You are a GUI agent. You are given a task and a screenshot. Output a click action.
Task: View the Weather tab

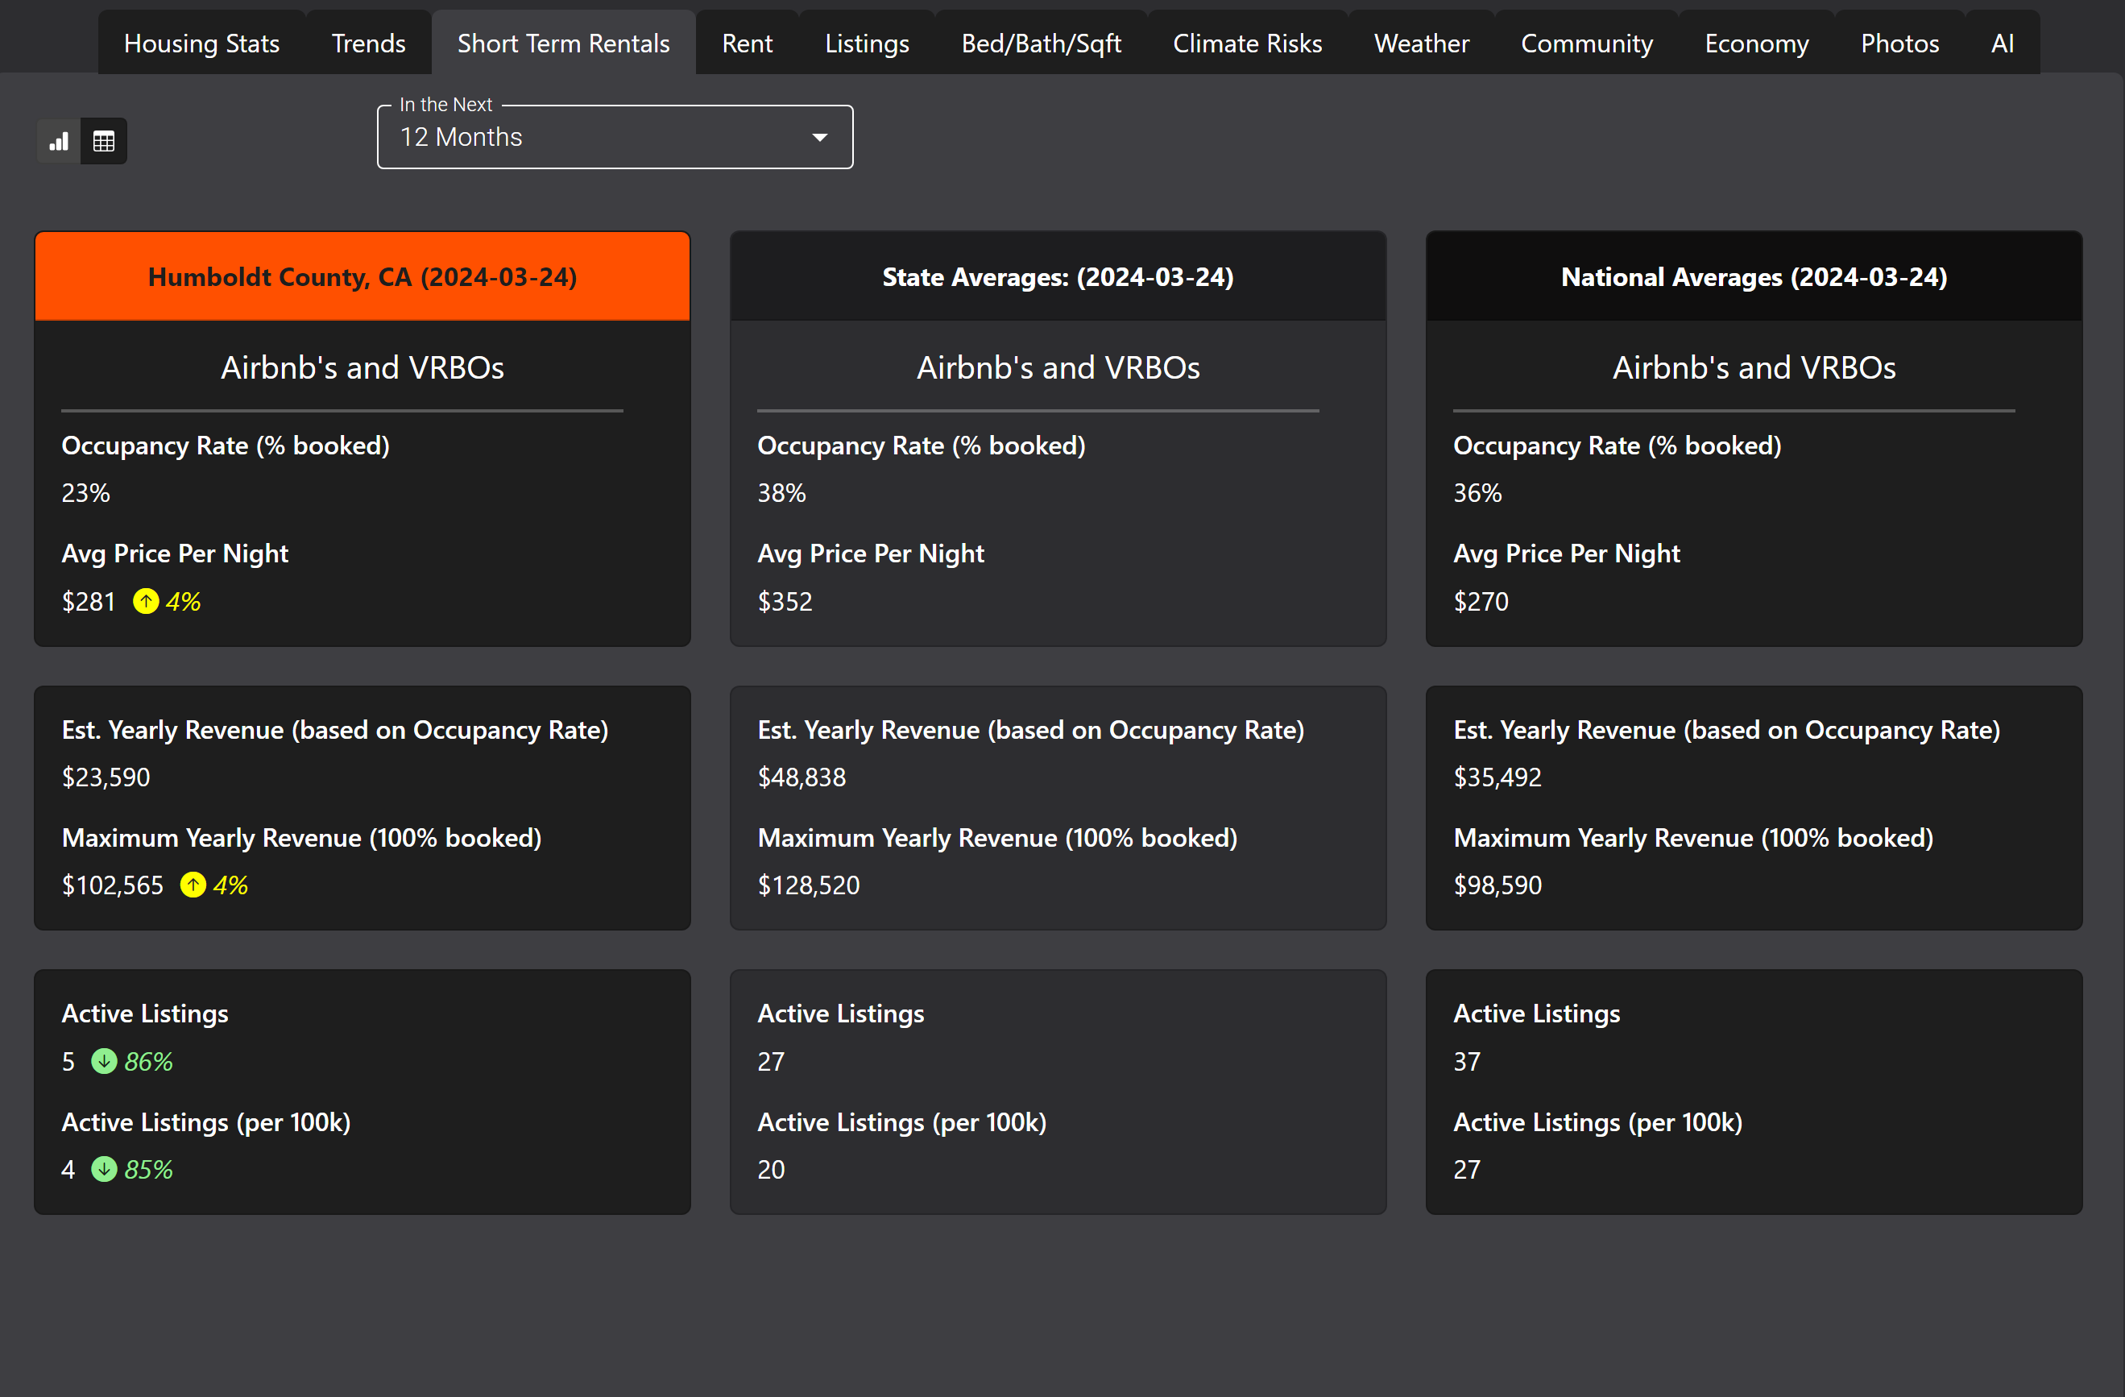click(1422, 43)
